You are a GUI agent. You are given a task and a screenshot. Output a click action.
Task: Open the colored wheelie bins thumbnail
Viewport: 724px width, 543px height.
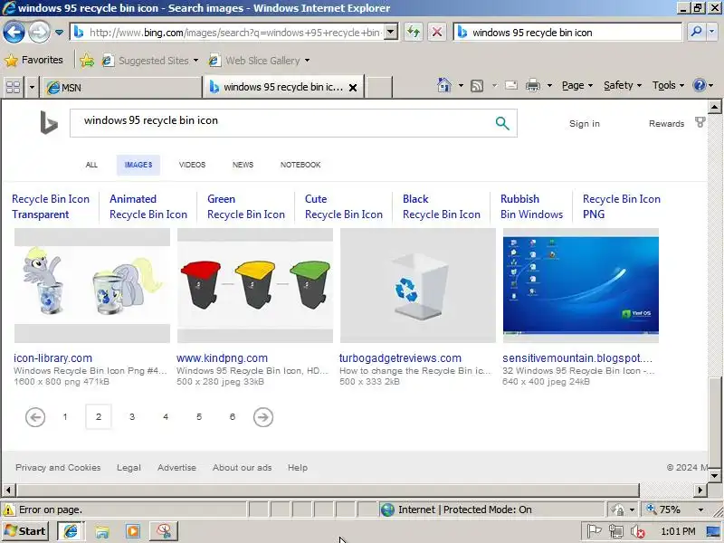point(255,285)
